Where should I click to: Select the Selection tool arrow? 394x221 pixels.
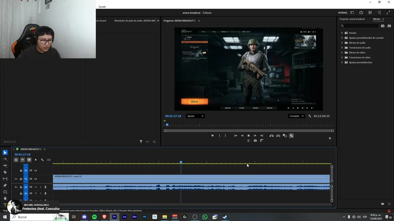pyautogui.click(x=5, y=153)
